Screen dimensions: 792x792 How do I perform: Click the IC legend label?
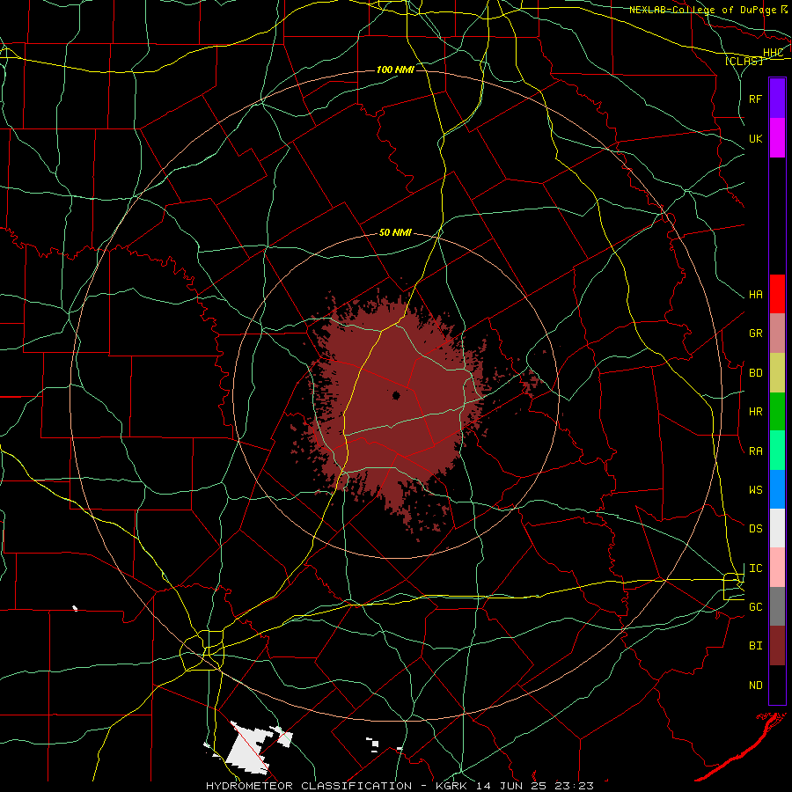pos(755,568)
